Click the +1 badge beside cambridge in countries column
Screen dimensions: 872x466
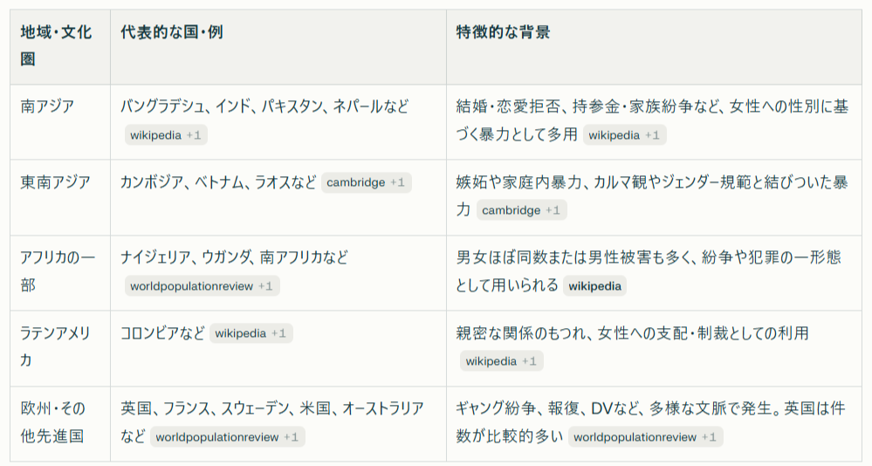tap(397, 182)
